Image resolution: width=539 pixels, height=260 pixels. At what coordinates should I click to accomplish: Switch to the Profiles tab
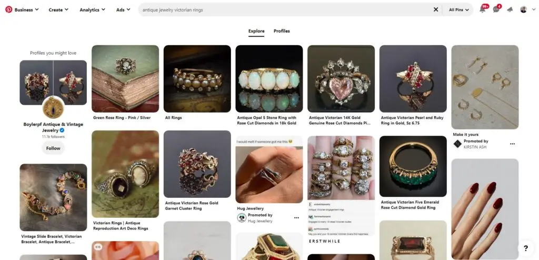(282, 31)
